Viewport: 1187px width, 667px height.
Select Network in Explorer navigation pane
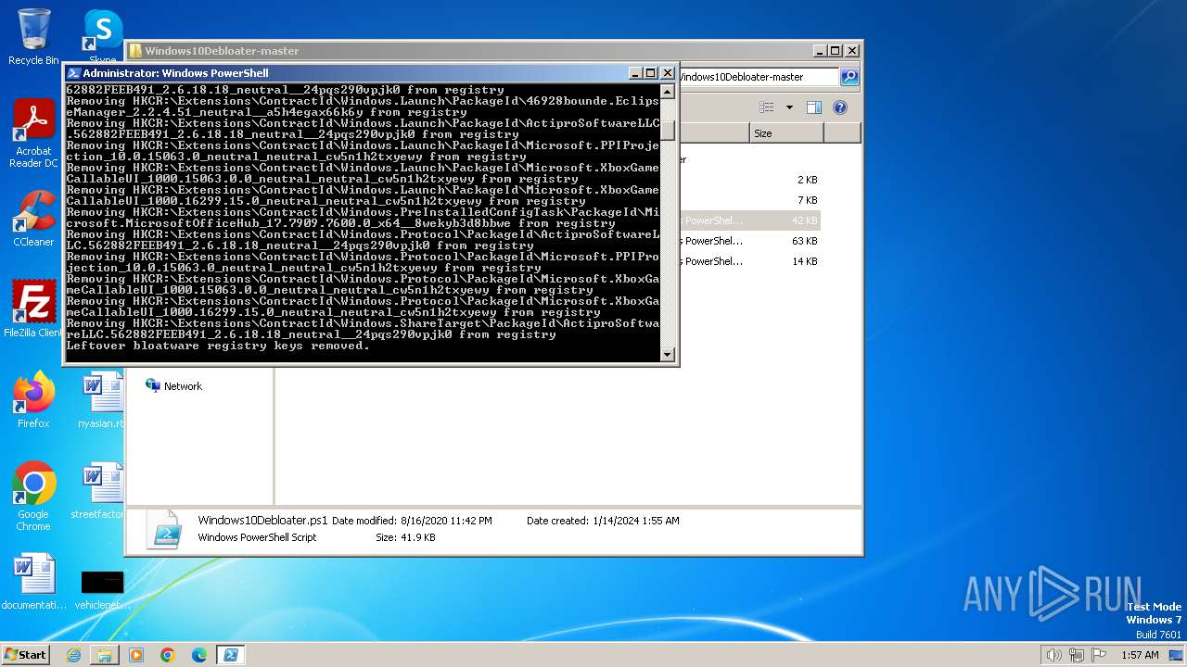(x=173, y=386)
